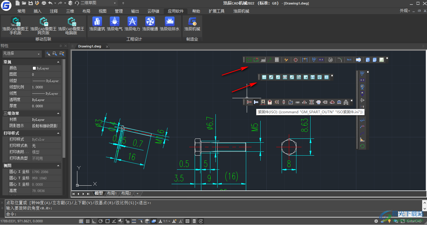
Task: Launch 浩辰电力 power module
Action: (132, 24)
